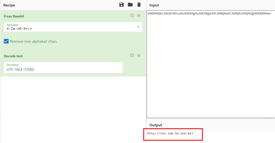Uncheck the Remove non-alphabet chars checkbox
This screenshot has height=143, width=275.
pos(6,41)
